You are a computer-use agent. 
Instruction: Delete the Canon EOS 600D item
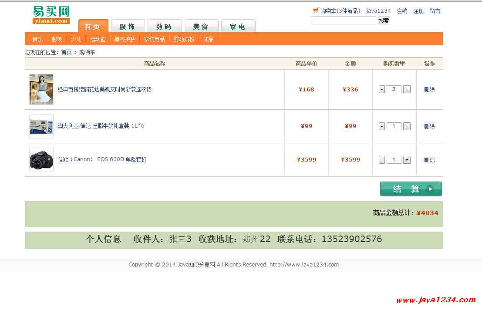point(429,160)
